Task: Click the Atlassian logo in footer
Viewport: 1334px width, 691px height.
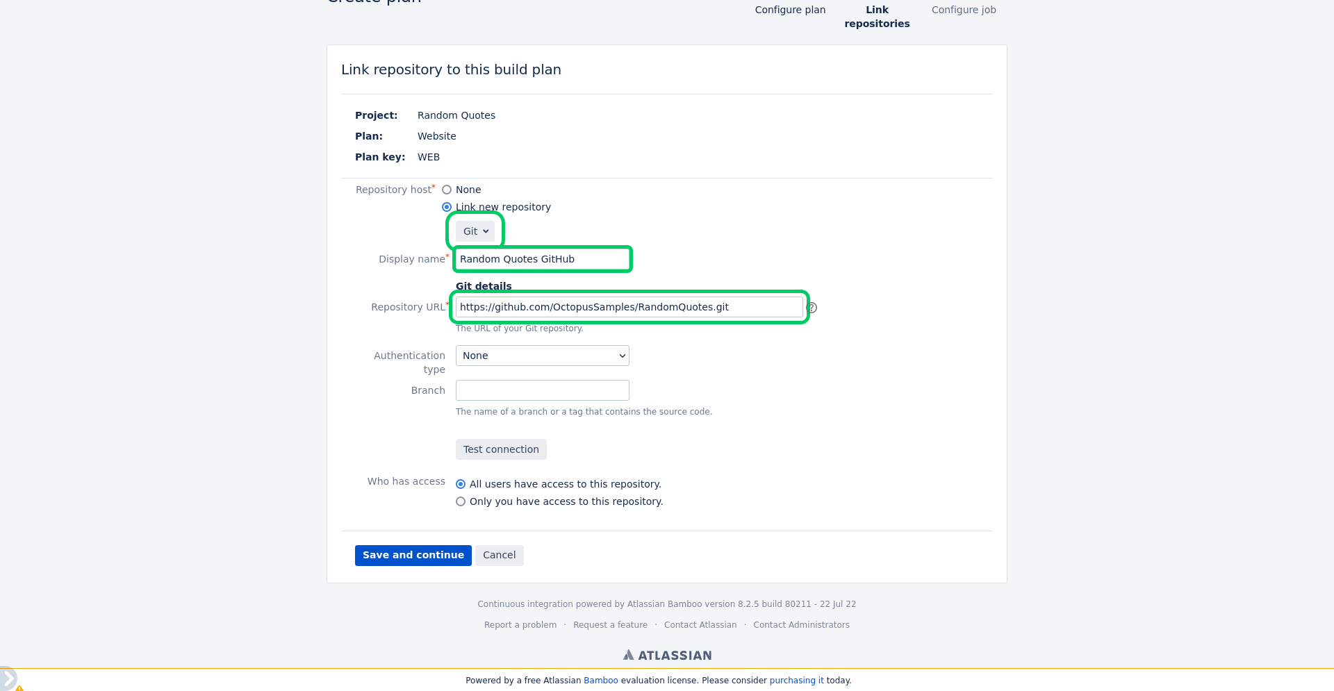Action: (x=667, y=655)
